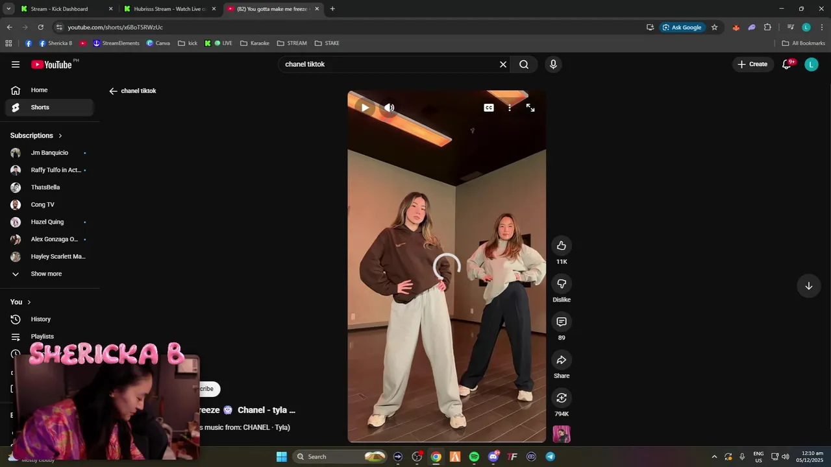This screenshot has height=467, width=831.
Task: Switch to Hubrisss Stream browser tab
Action: pos(170,9)
